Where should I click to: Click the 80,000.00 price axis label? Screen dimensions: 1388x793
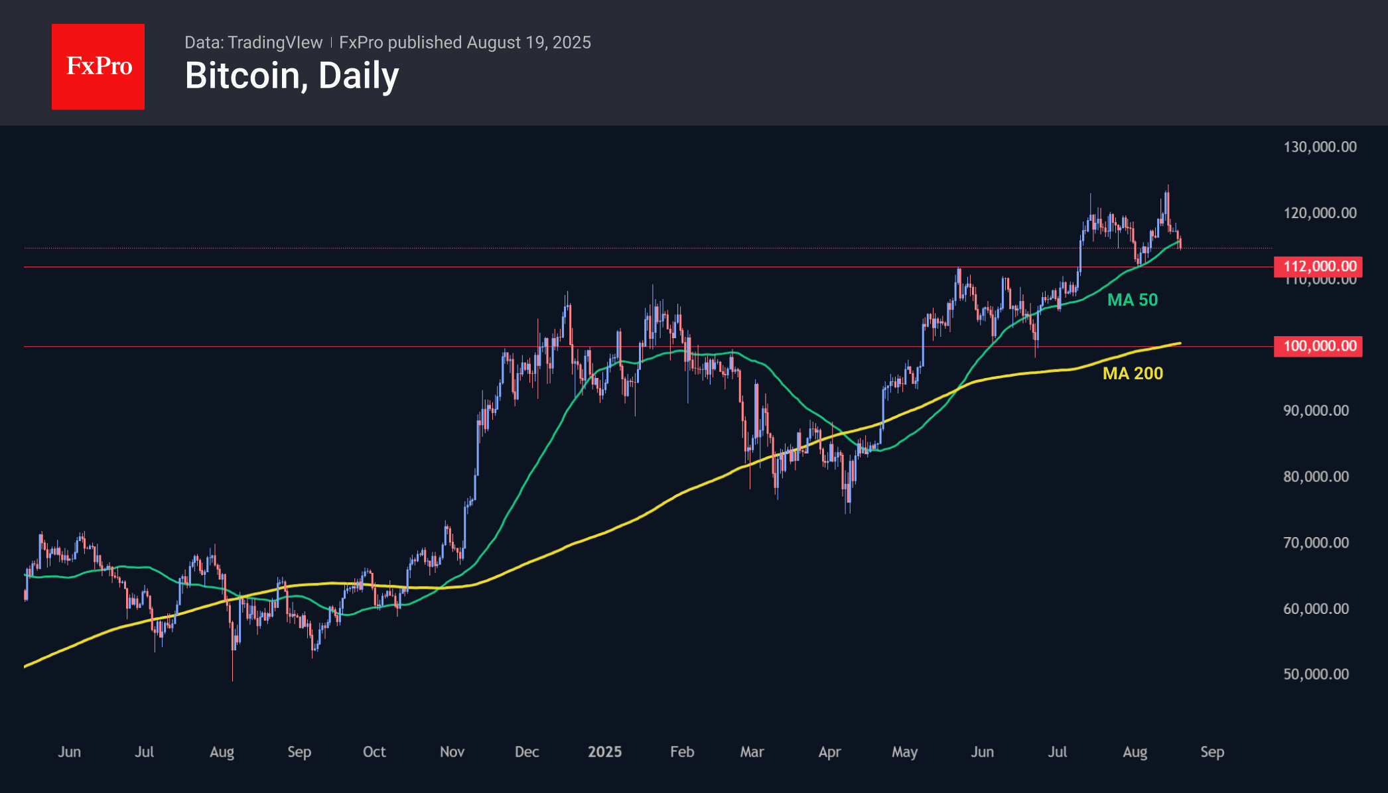1316,477
